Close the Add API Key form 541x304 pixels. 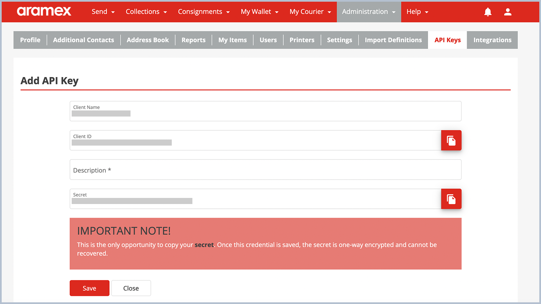click(x=131, y=288)
